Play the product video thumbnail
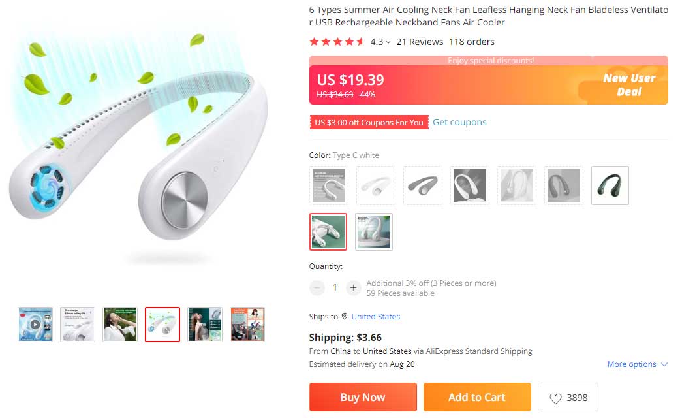Image resolution: width=680 pixels, height=418 pixels. [35, 325]
